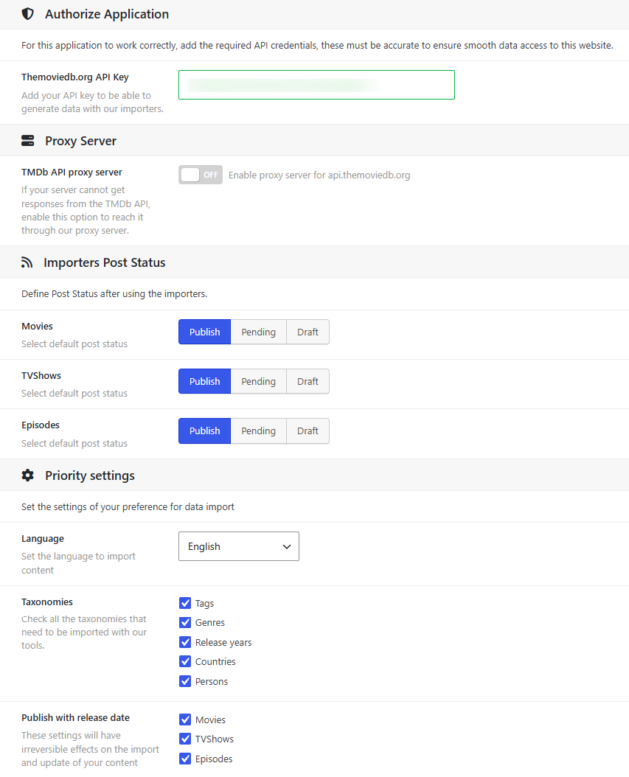Click the 'Release years' checkbox label text
The width and height of the screenshot is (629, 777).
coord(223,642)
